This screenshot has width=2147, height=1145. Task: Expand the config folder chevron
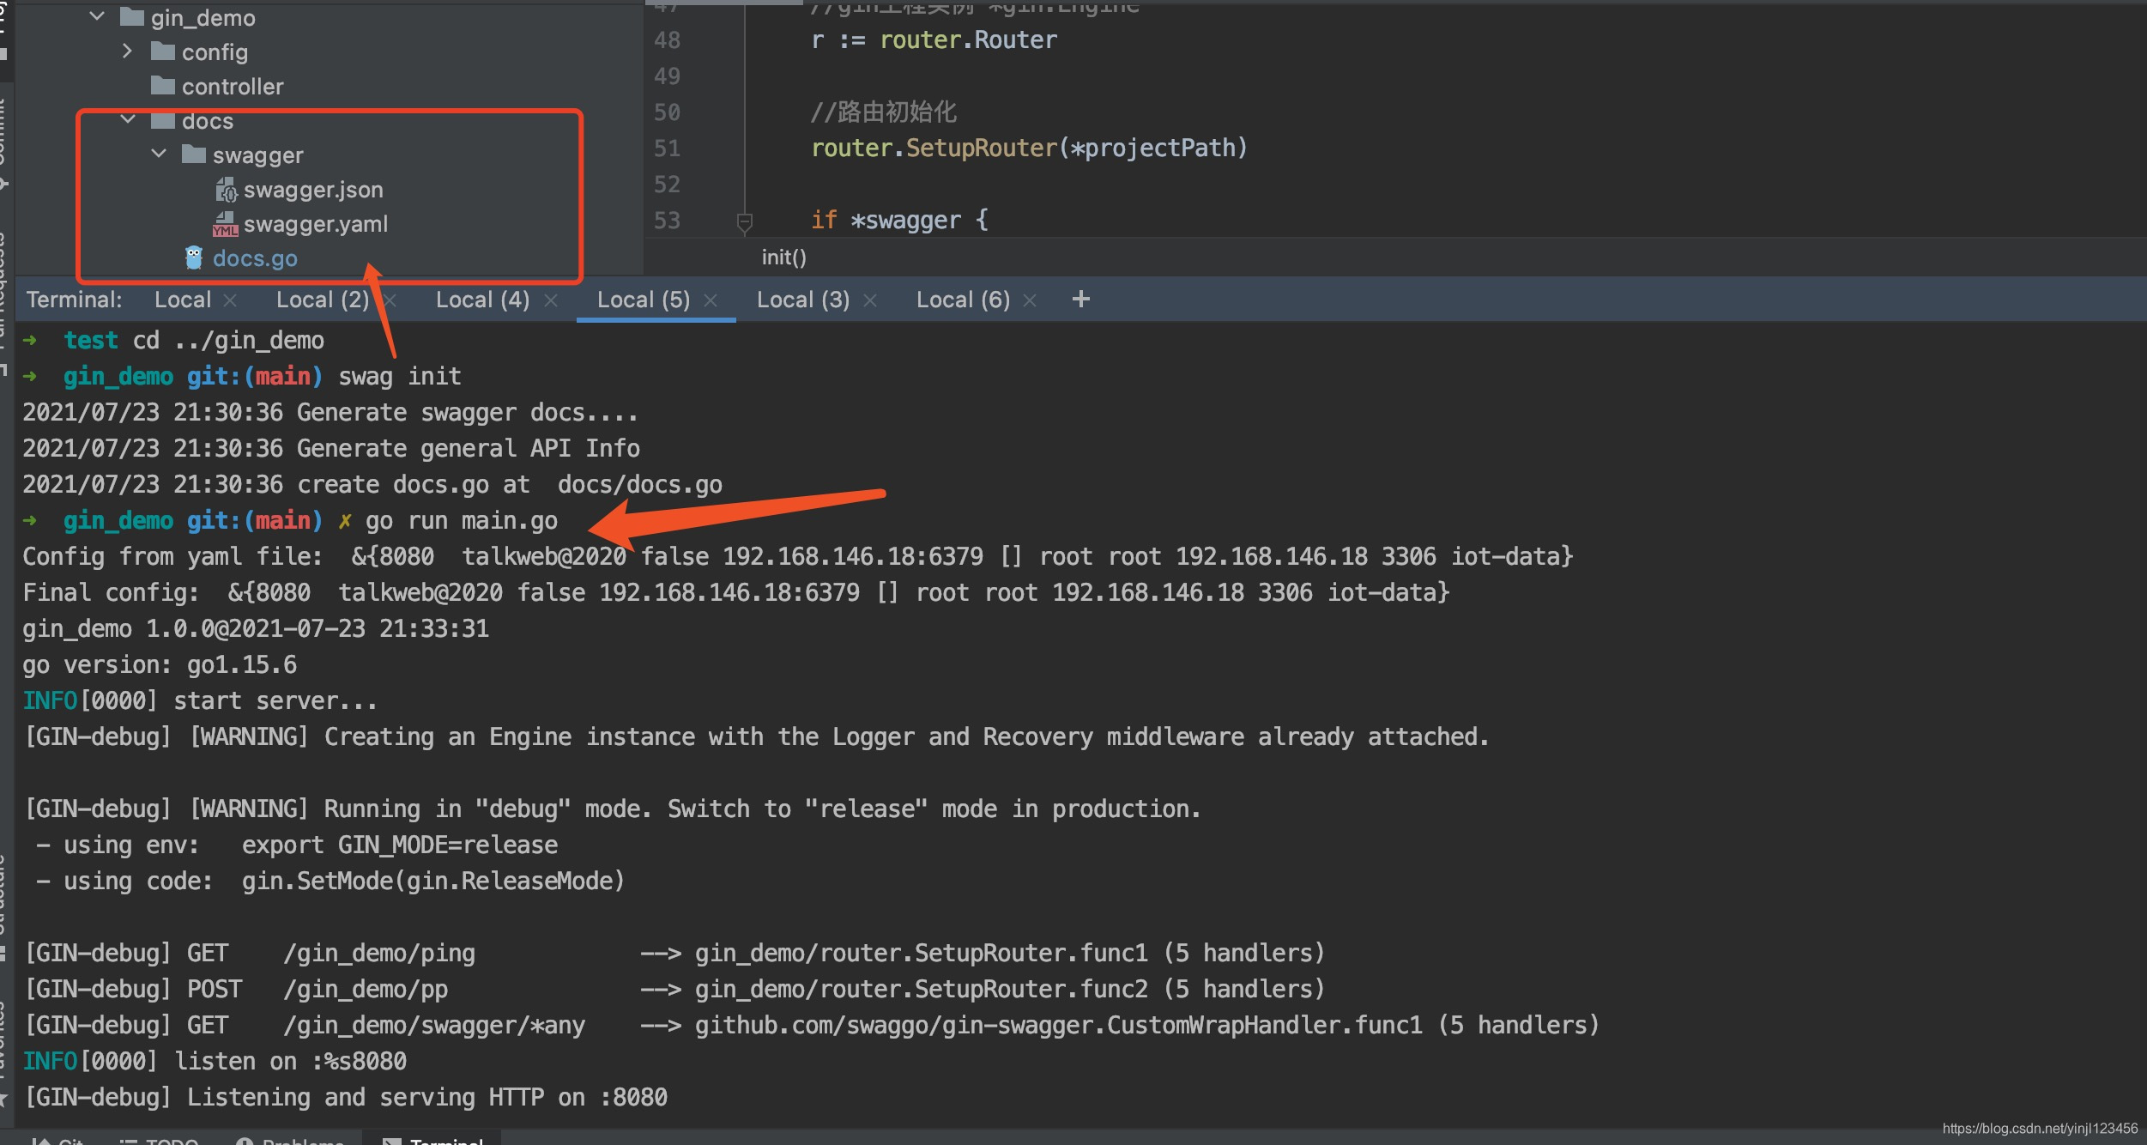tap(127, 51)
